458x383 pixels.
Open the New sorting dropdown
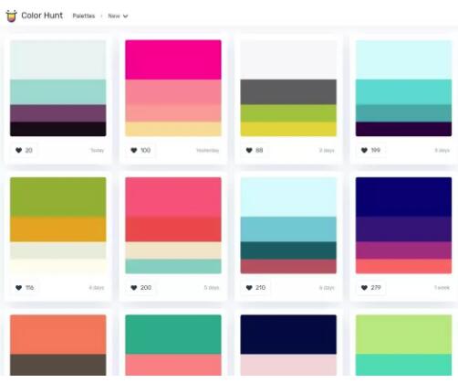tap(118, 16)
